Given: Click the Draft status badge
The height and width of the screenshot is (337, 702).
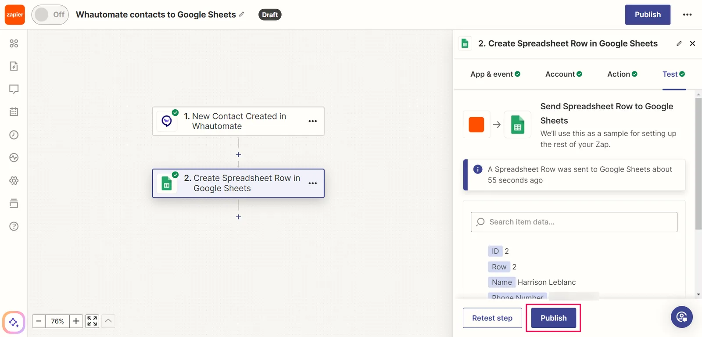Looking at the screenshot, I should 270,14.
